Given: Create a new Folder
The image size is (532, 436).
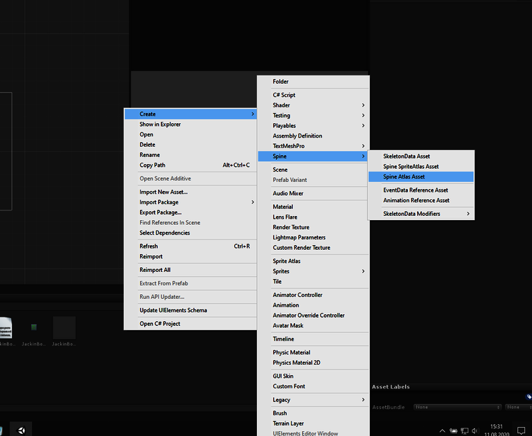Looking at the screenshot, I should (x=313, y=82).
